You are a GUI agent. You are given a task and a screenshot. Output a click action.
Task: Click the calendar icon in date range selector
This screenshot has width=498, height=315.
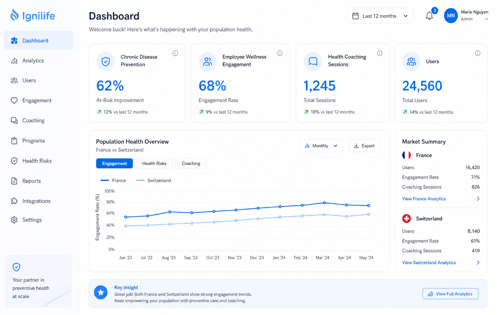pos(355,16)
